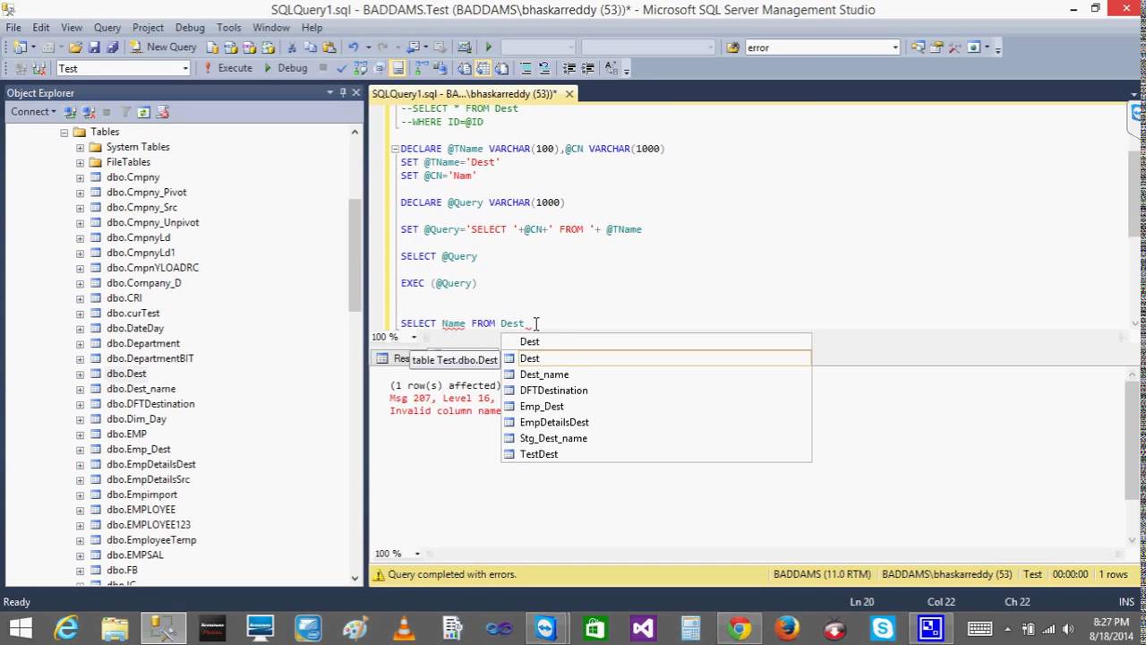Expand the System Tables folder
The height and width of the screenshot is (645, 1146).
pos(80,147)
